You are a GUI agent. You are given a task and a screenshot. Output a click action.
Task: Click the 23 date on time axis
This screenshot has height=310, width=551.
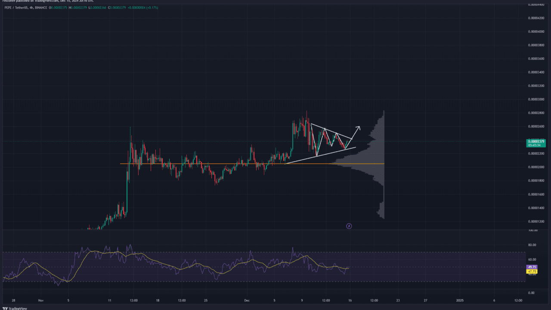[398, 301]
